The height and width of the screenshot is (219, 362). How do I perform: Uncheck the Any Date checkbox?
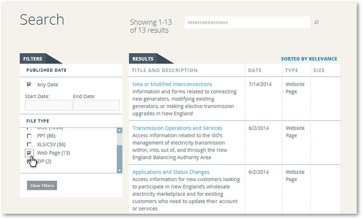(29, 85)
